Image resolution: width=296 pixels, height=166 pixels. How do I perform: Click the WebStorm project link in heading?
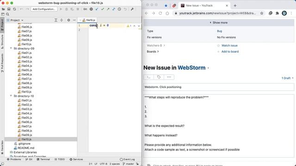pyautogui.click(x=191, y=68)
